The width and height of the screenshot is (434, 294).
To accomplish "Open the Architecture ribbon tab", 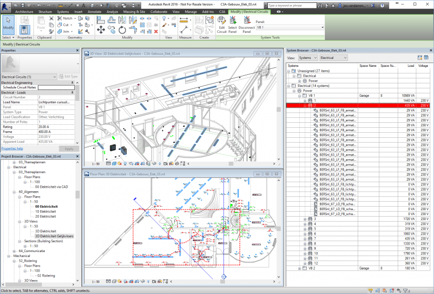I will pos(24,11).
